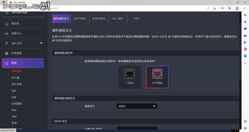Click the Read aloud icon in address bar
The image size is (249, 132).
click(208, 8)
